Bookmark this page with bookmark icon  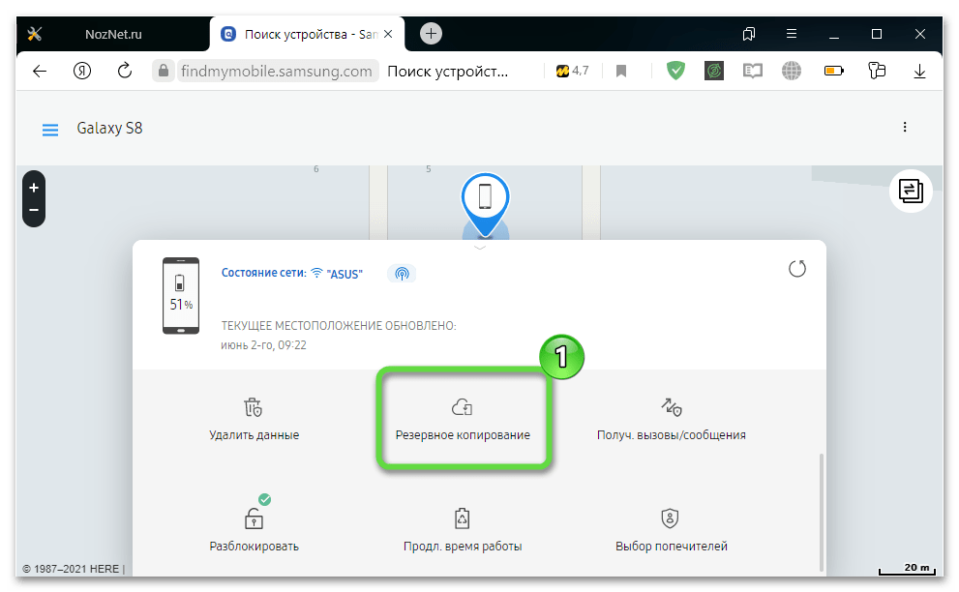coord(621,71)
